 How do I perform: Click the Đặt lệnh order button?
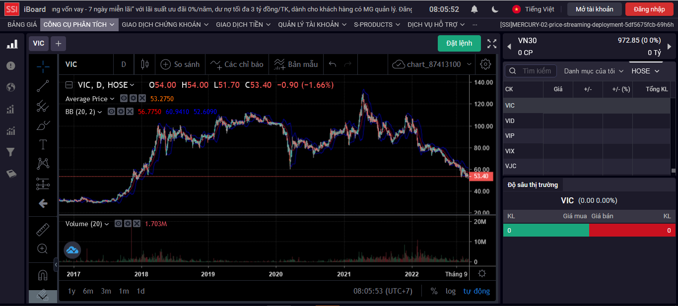(x=459, y=43)
